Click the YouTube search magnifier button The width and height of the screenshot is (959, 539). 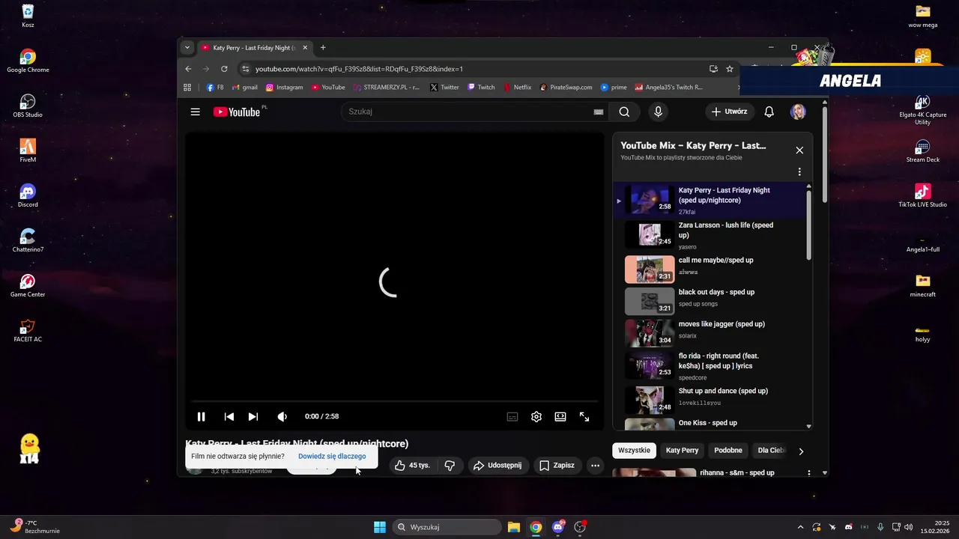pyautogui.click(x=624, y=112)
